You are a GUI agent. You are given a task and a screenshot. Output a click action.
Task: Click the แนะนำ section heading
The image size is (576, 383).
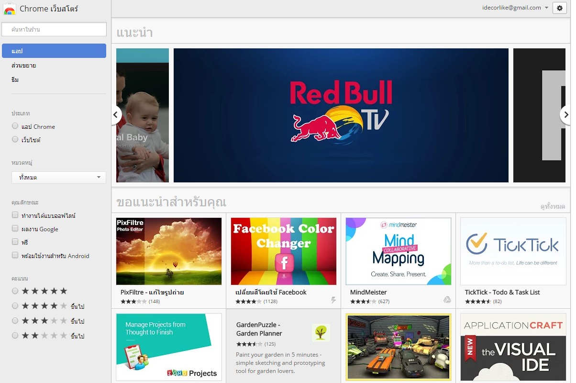pos(134,33)
